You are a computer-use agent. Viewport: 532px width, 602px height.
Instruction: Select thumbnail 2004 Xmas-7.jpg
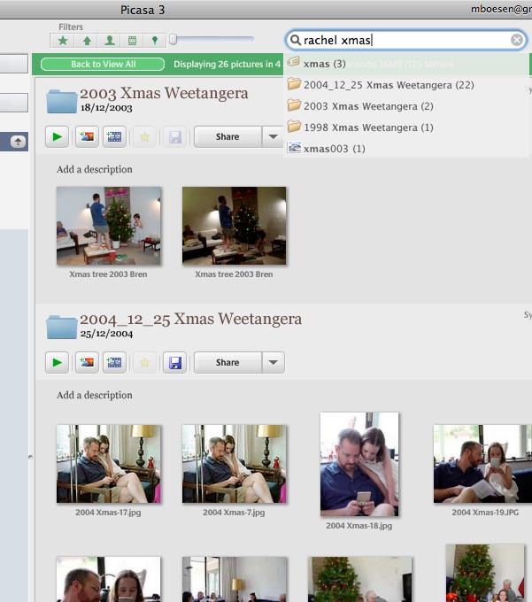[235, 464]
